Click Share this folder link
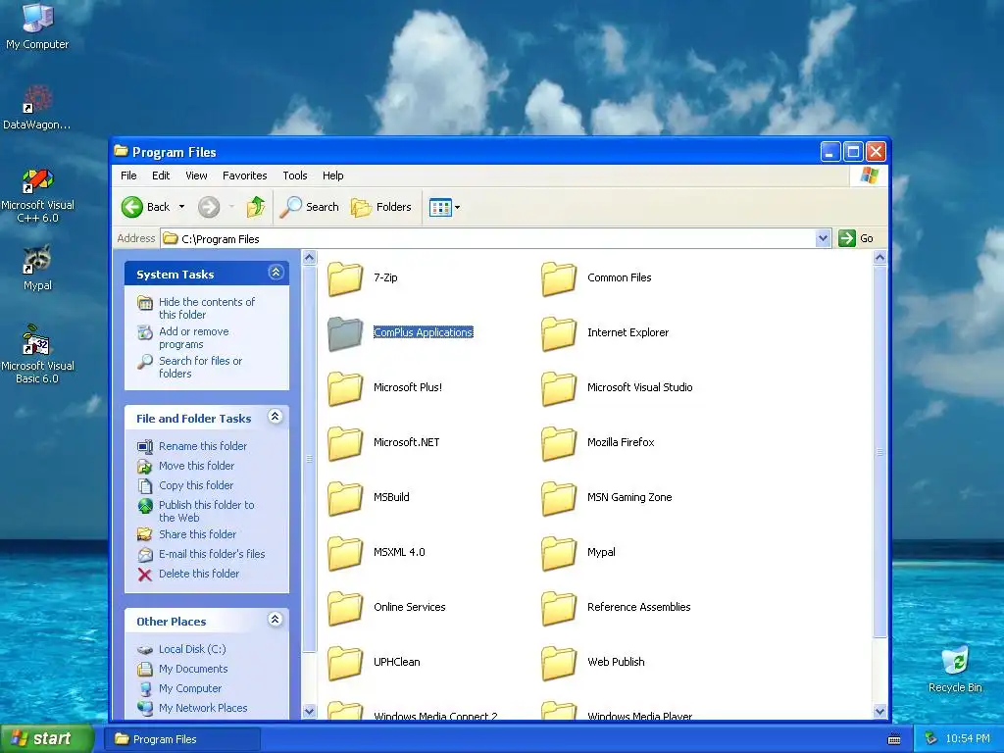This screenshot has height=753, width=1004. coord(197,534)
